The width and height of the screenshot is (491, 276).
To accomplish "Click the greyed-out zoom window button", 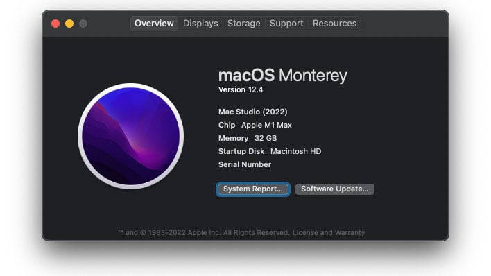I will pyautogui.click(x=83, y=24).
